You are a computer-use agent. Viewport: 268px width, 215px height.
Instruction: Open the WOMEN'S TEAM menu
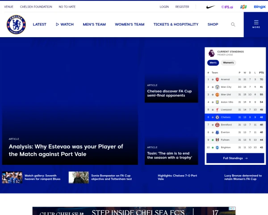click(x=130, y=24)
